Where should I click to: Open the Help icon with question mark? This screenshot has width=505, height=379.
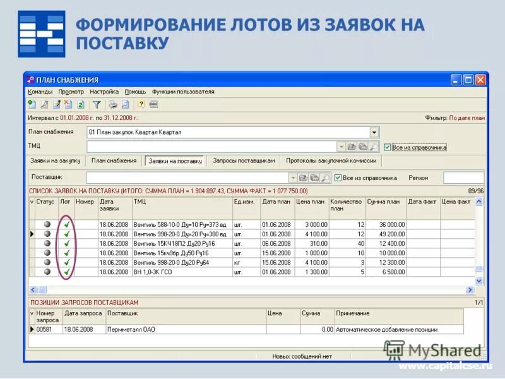click(x=140, y=105)
